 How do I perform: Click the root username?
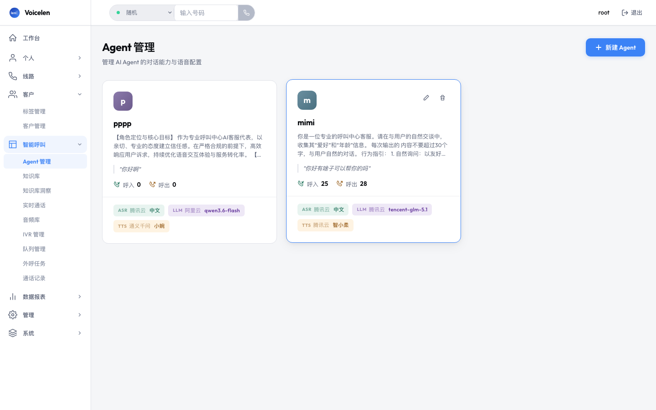(604, 13)
